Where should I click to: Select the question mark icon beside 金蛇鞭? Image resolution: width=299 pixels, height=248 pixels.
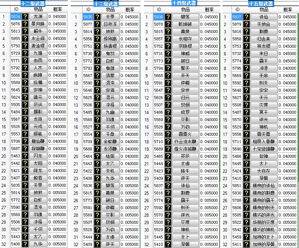tap(97, 142)
